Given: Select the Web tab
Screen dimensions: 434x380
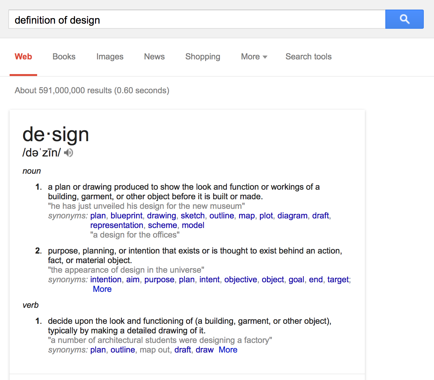Looking at the screenshot, I should (23, 57).
